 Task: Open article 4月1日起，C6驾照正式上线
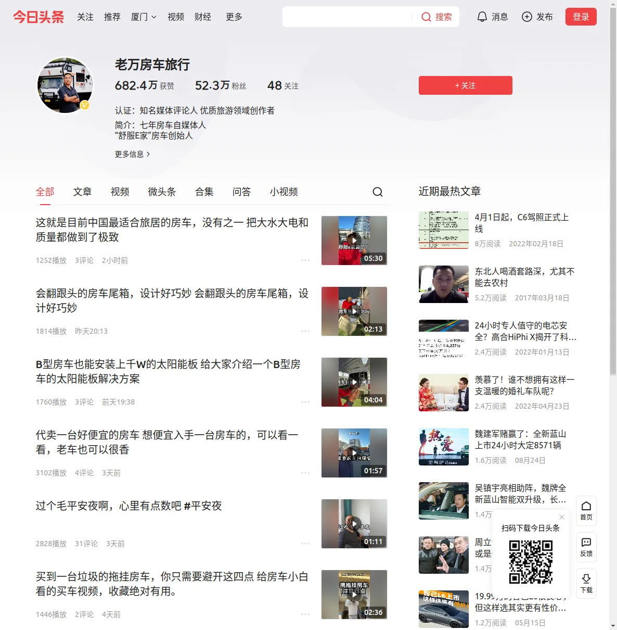522,223
